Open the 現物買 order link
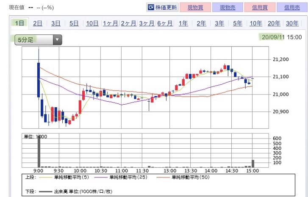 pos(195,7)
